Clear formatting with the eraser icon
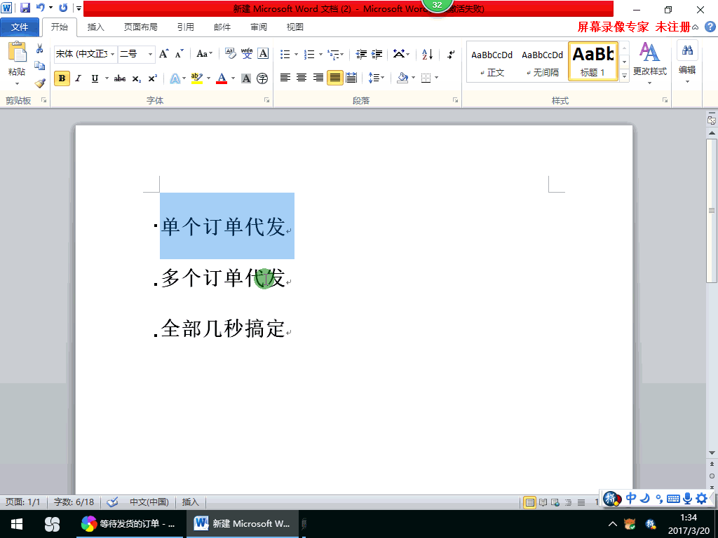718x538 pixels. 230,54
